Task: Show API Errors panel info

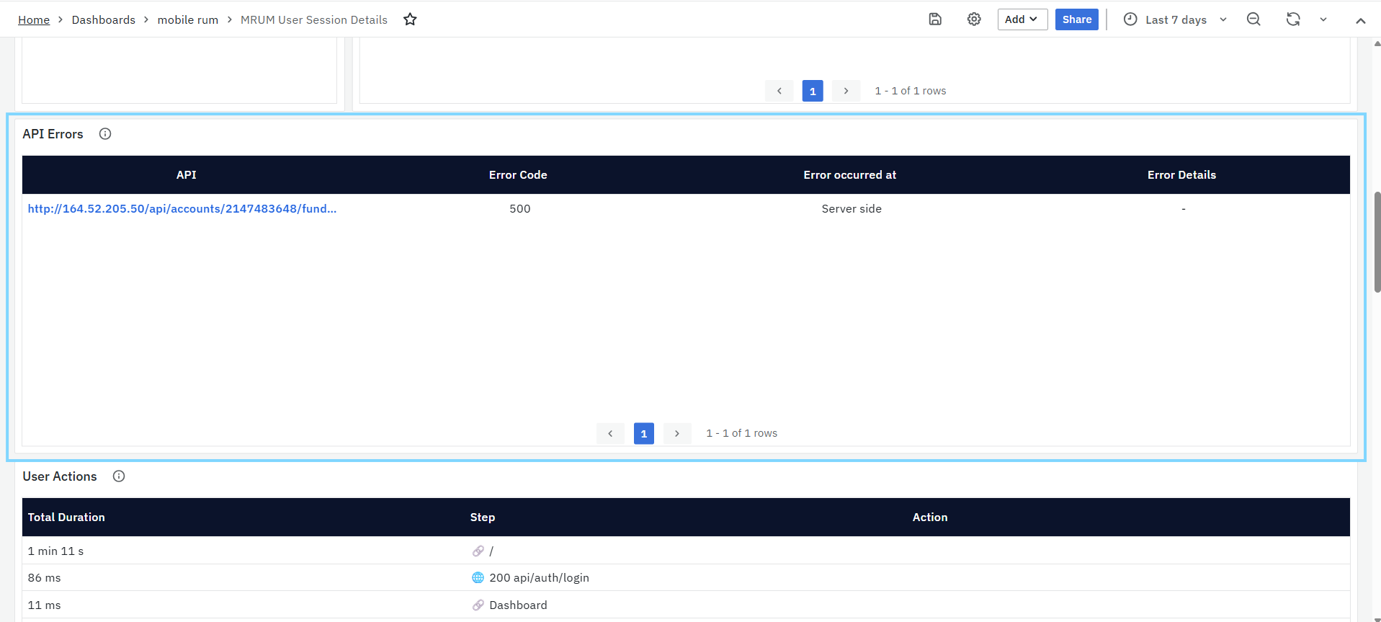Action: [x=105, y=134]
